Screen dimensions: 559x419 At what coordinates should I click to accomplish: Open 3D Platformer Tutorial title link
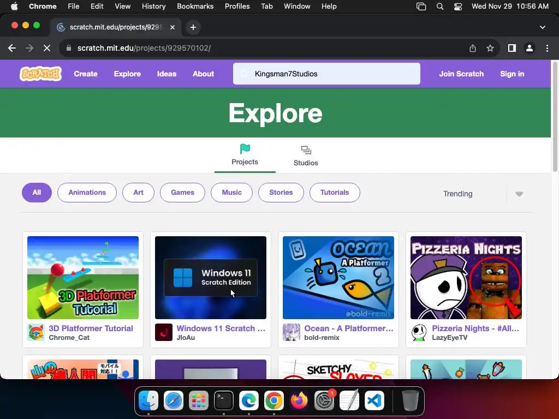coord(91,328)
